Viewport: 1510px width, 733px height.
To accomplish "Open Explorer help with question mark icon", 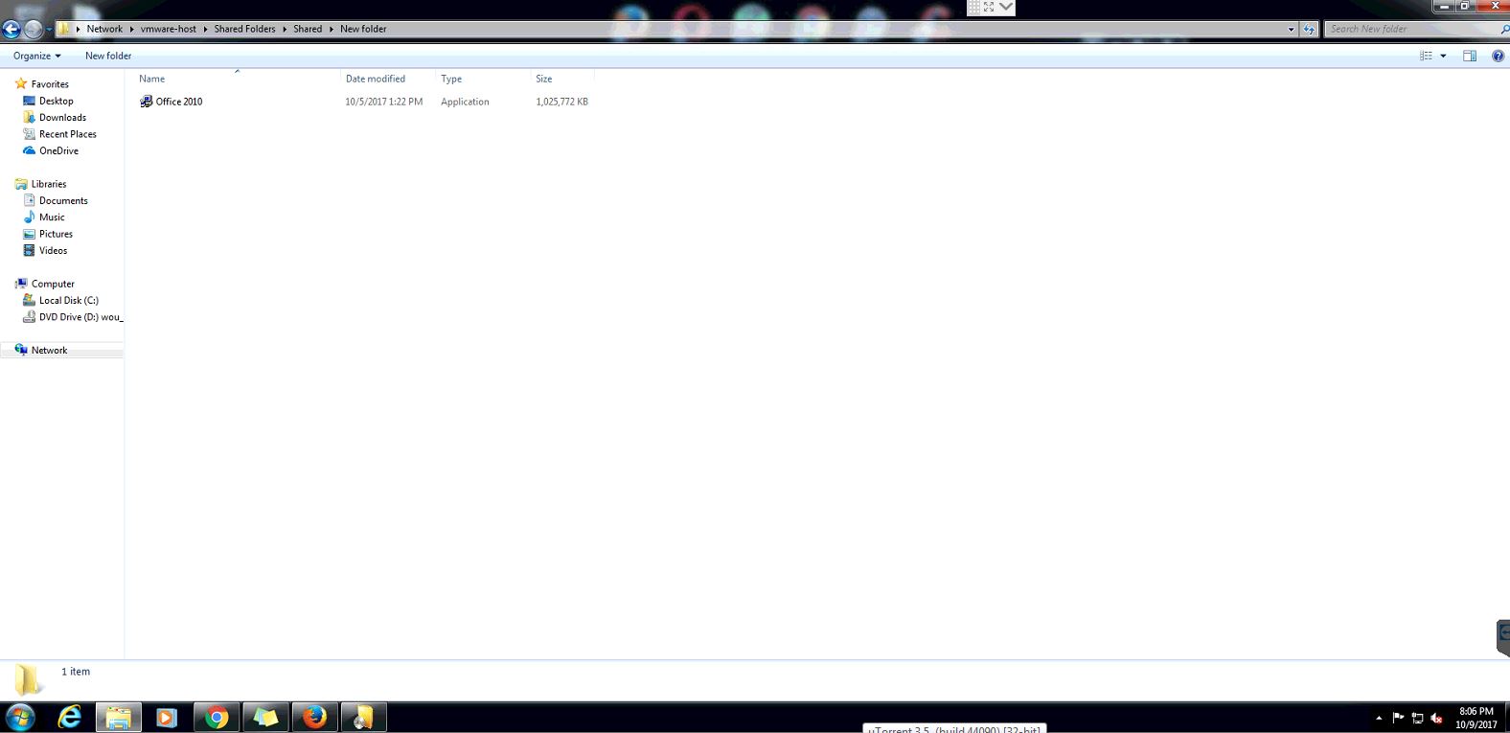I will point(1498,56).
